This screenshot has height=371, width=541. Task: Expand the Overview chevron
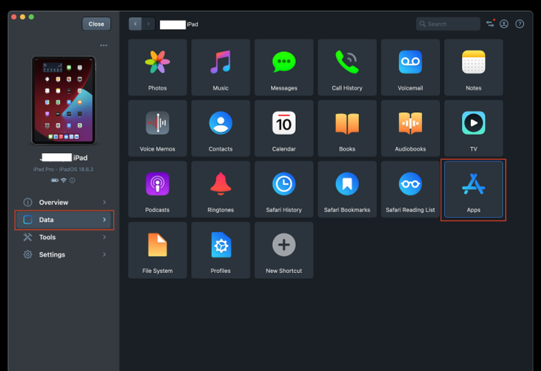(104, 202)
